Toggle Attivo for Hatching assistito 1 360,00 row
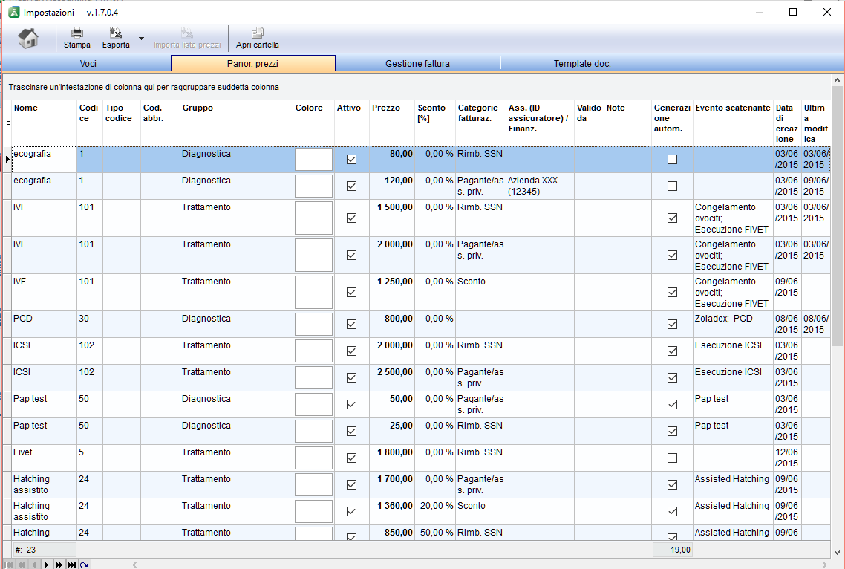The height and width of the screenshot is (569, 845). (x=351, y=511)
